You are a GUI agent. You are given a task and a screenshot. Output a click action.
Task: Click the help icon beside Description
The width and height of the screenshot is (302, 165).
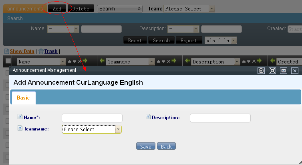(x=148, y=117)
